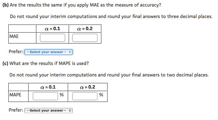Select the α = 0.2 header in MAPE table
This screenshot has height=120, width=218.
click(x=87, y=87)
